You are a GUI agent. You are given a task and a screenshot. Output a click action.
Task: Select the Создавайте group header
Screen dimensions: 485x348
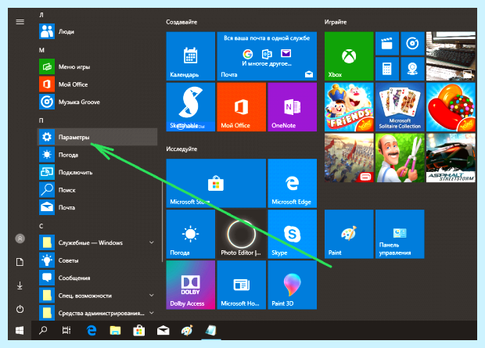181,22
